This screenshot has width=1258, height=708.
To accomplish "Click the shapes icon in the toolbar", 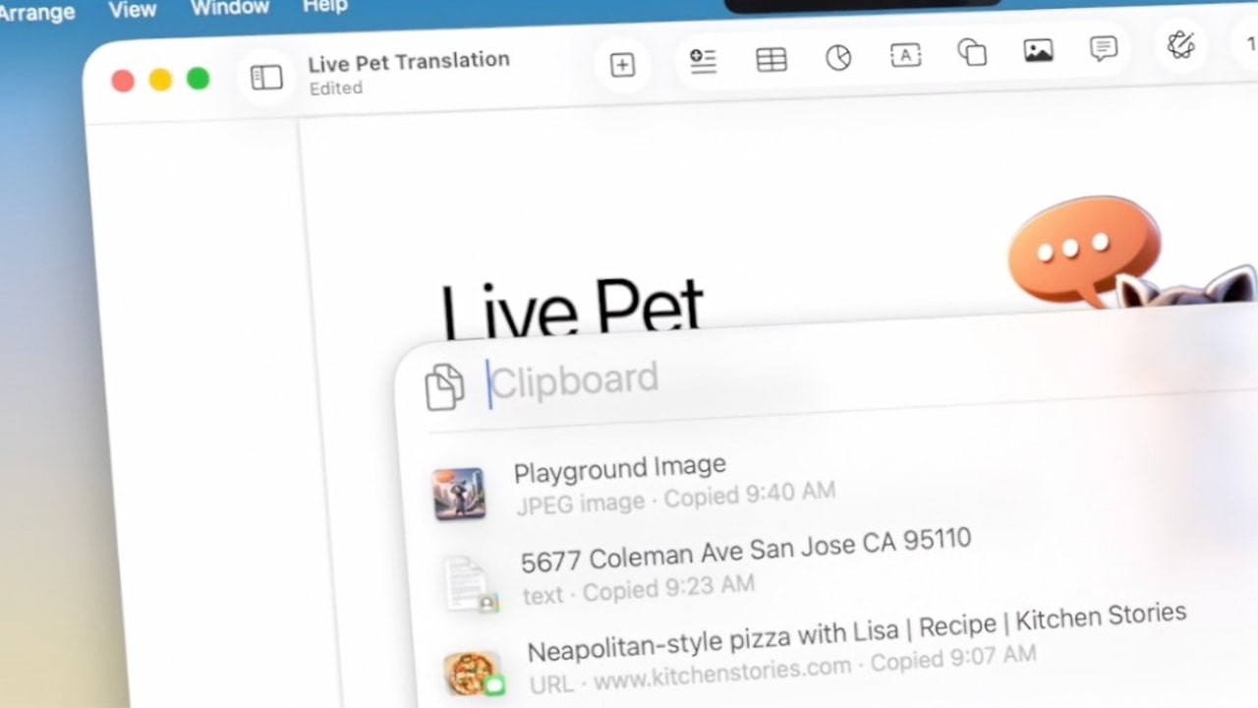I will [x=972, y=53].
